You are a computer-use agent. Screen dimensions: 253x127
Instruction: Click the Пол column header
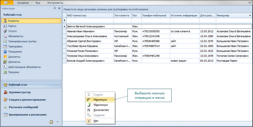[136, 15]
